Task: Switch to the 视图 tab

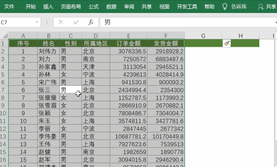Action: click(x=164, y=7)
